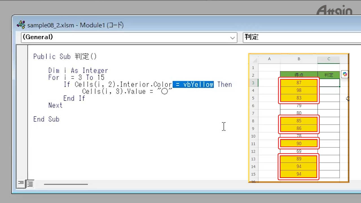Click the Attain logo
361x203 pixels.
coord(334,11)
